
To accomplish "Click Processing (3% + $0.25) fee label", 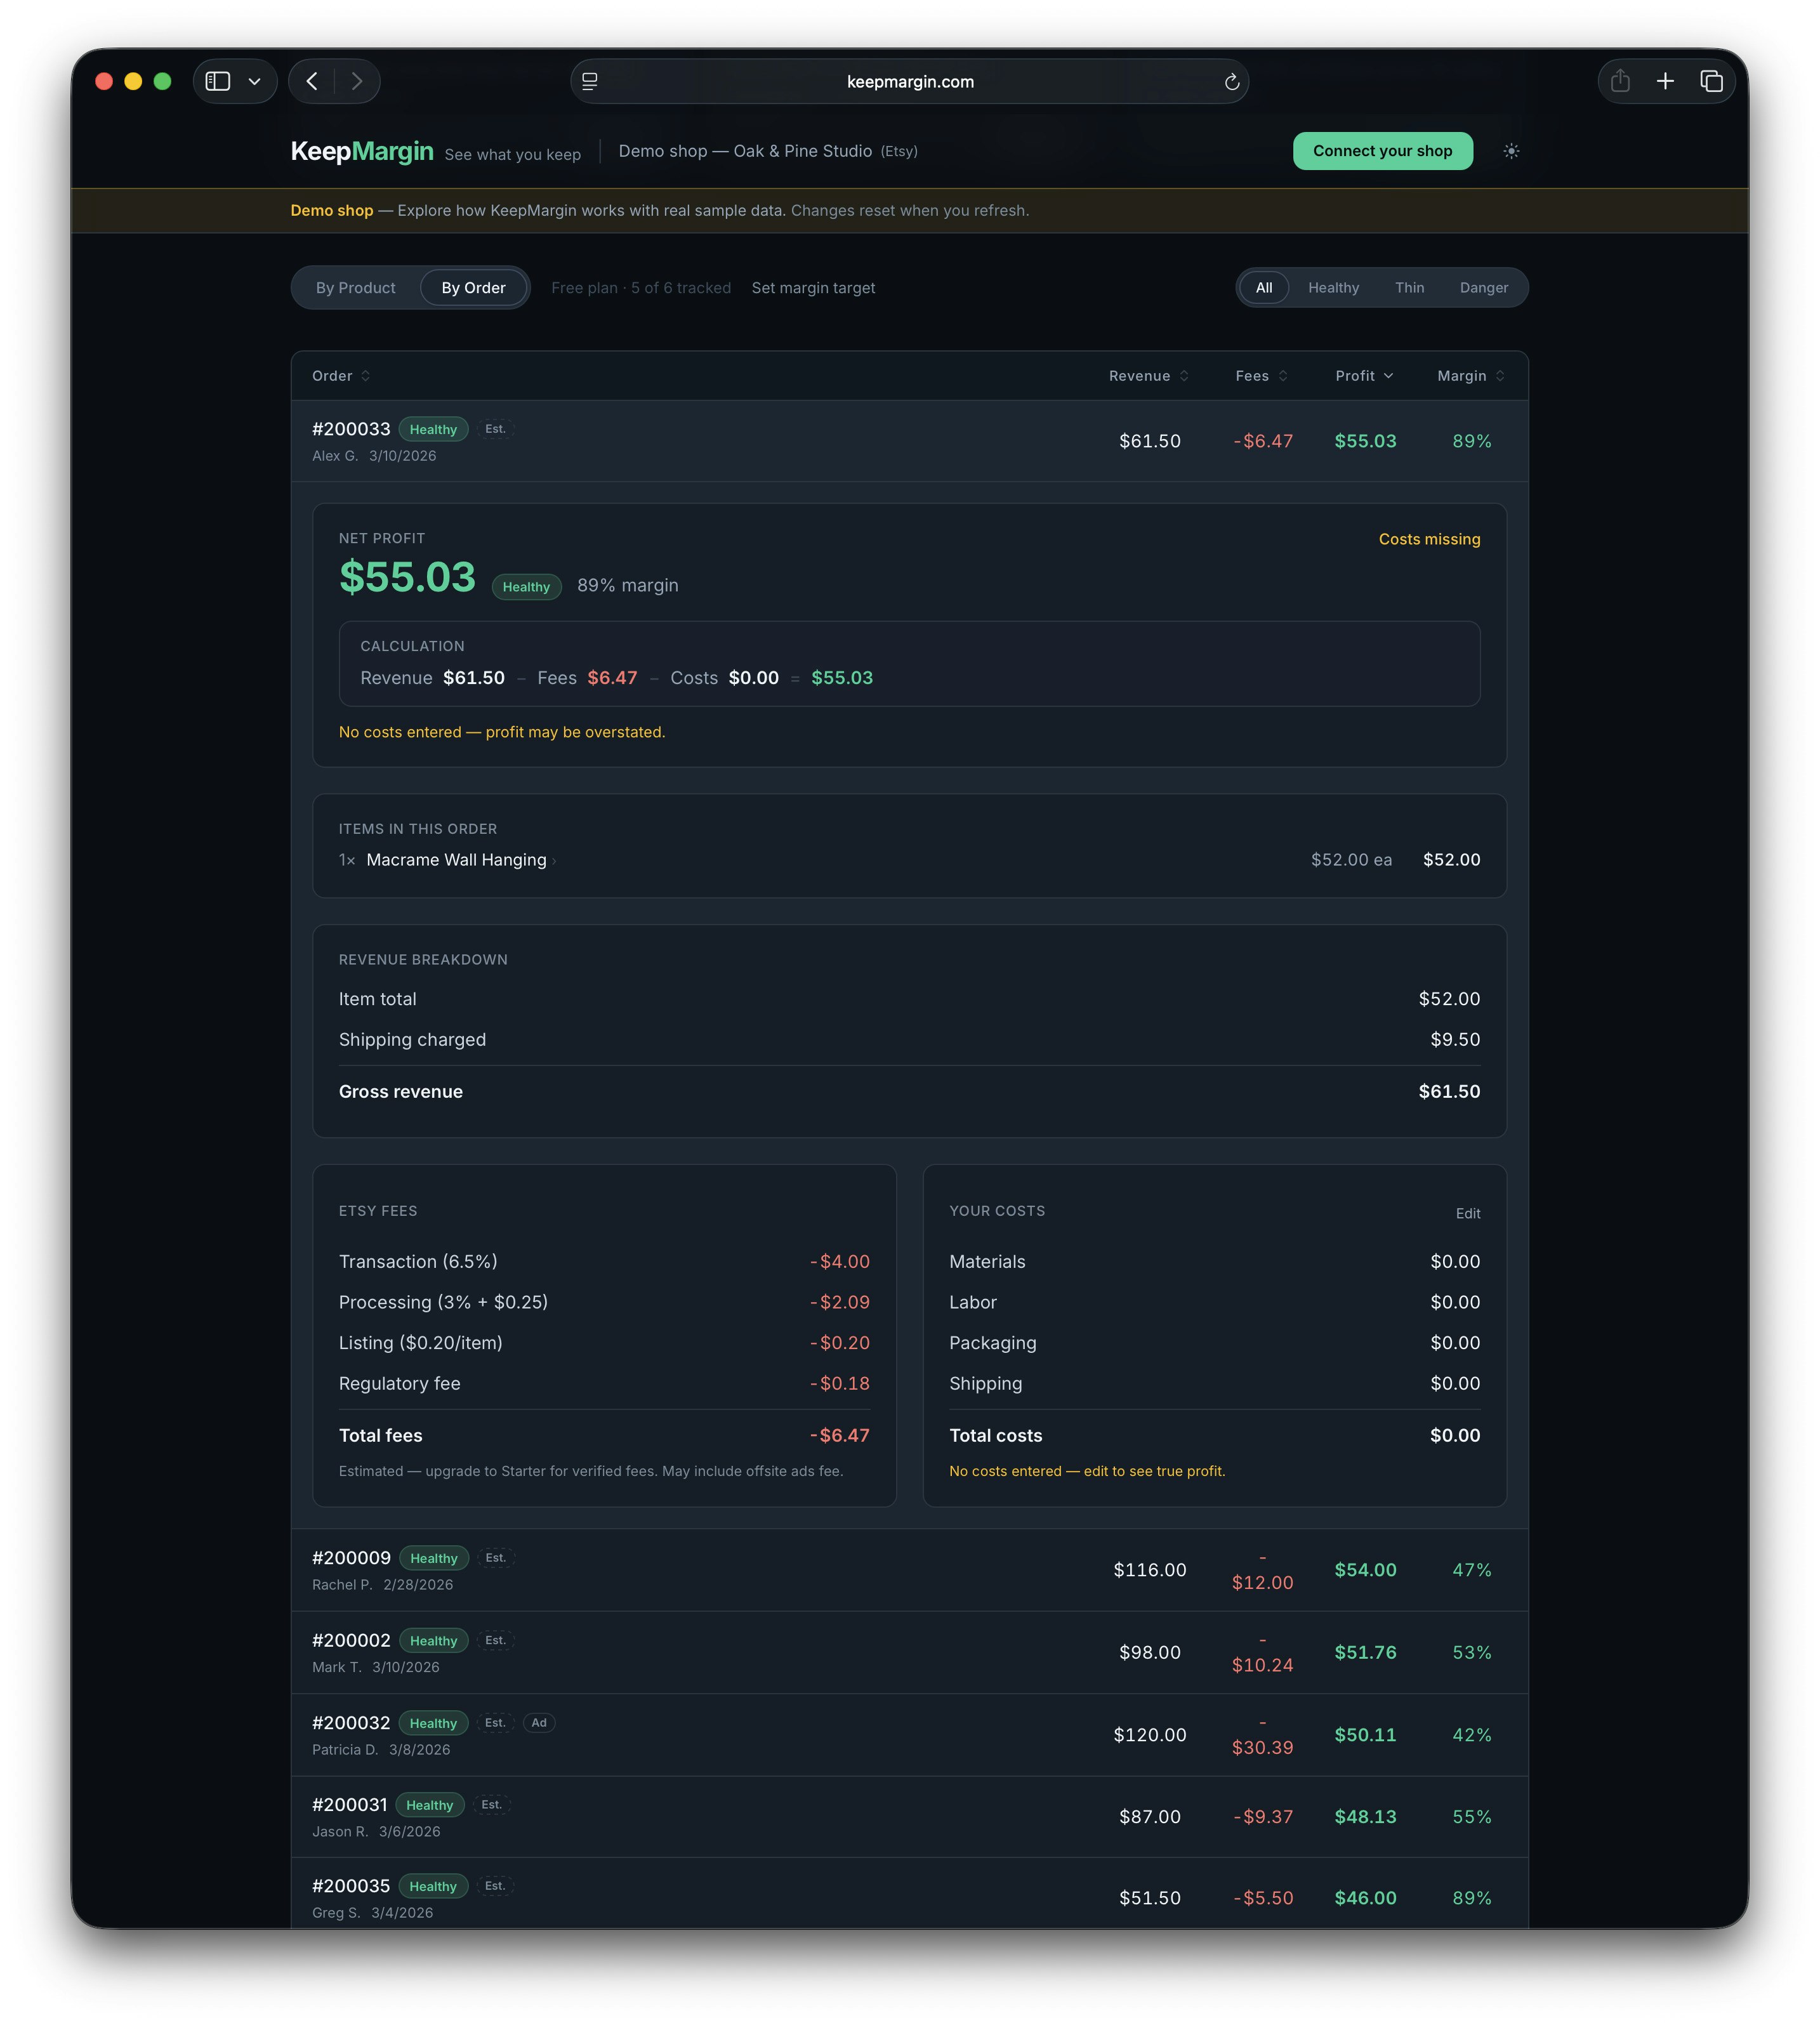I will 443,1302.
